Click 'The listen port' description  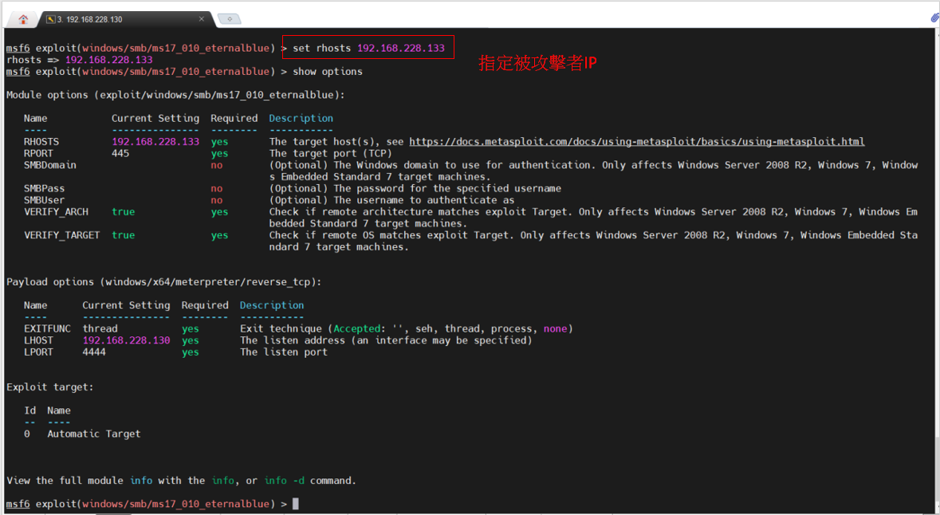284,352
